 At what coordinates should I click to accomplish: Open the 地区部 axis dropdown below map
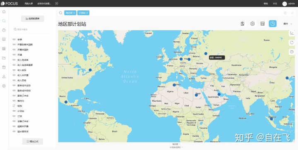pos(176,144)
